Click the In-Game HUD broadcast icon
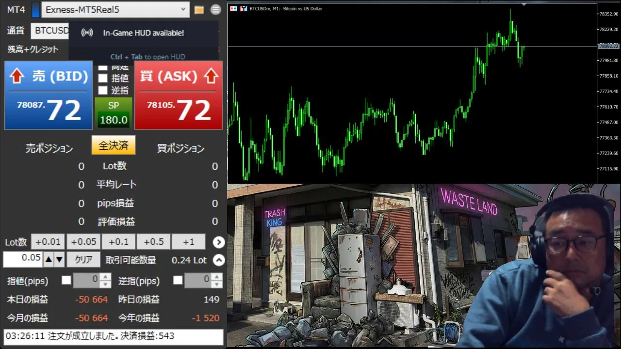This screenshot has width=621, height=349. click(x=87, y=33)
